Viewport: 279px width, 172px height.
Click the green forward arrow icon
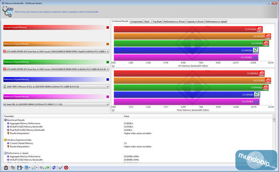(x=47, y=167)
